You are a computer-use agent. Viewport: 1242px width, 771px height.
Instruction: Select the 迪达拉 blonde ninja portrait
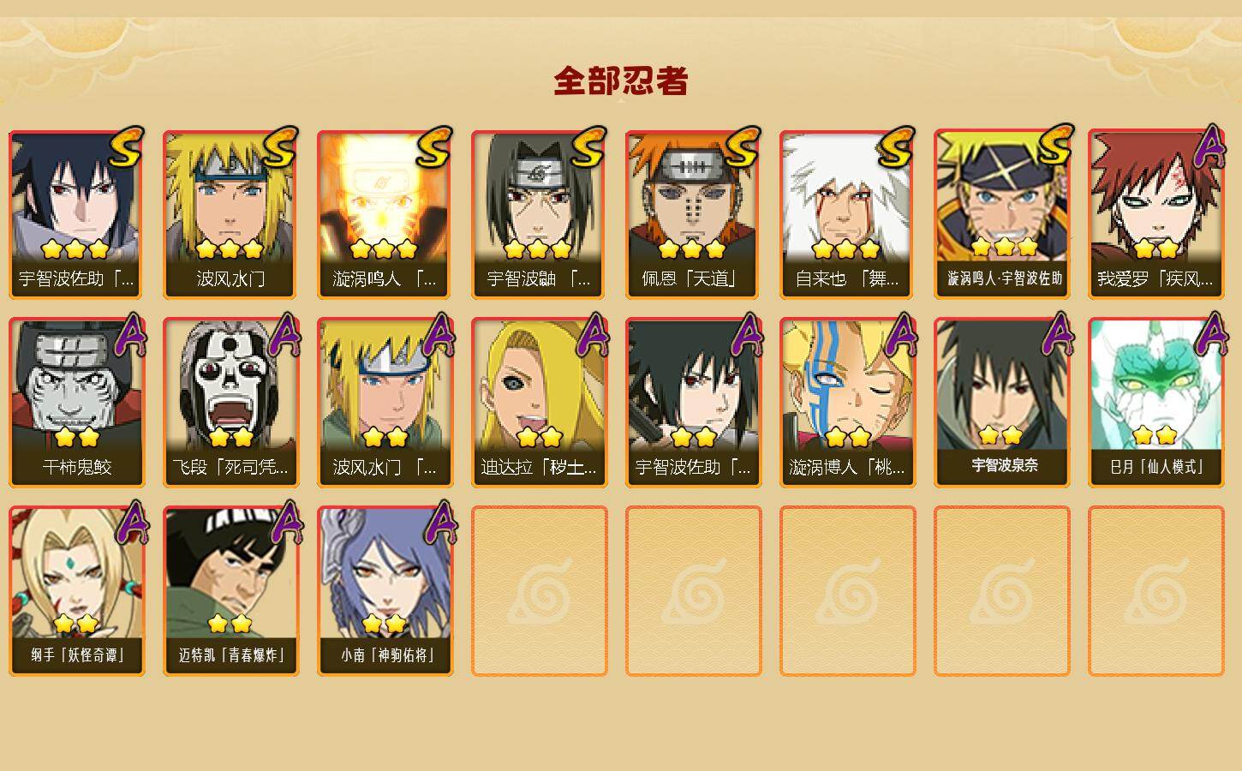point(540,385)
